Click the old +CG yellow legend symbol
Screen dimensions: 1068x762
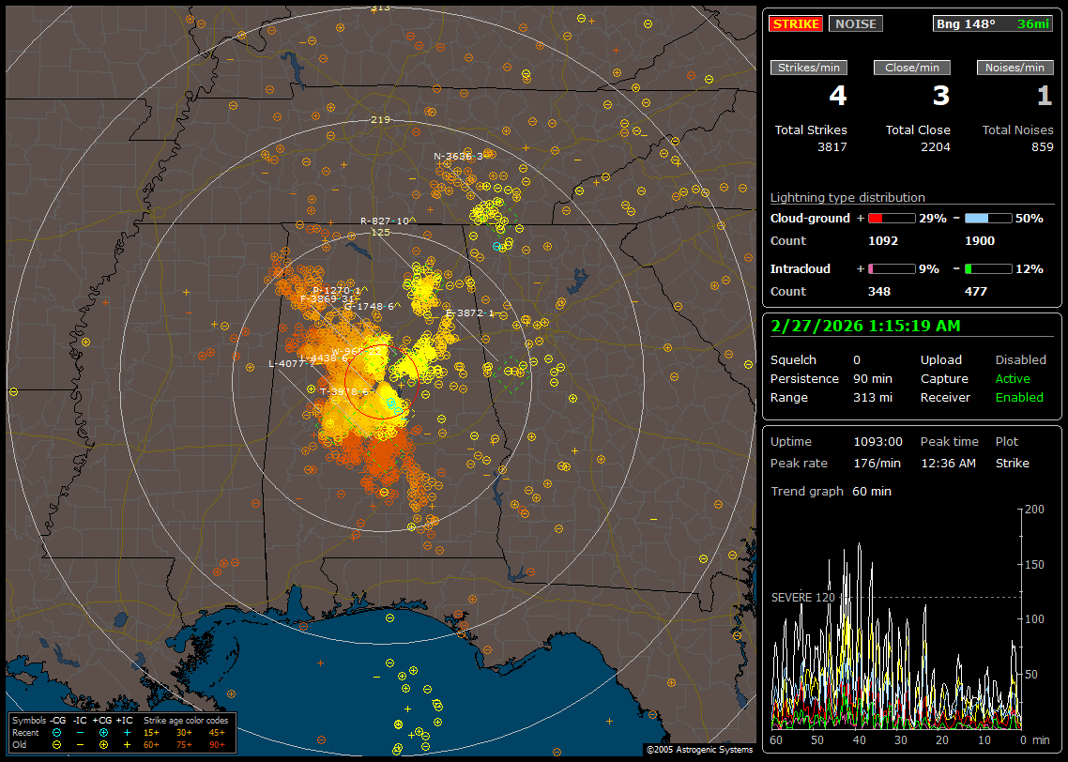tap(103, 744)
